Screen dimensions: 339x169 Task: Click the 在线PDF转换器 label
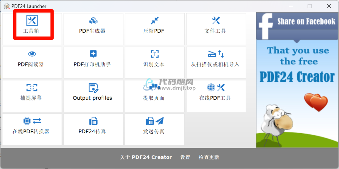31,131
